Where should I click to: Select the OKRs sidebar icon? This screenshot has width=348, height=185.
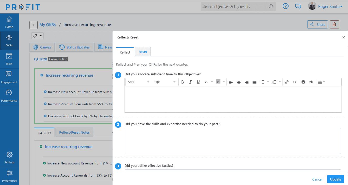tap(9, 38)
